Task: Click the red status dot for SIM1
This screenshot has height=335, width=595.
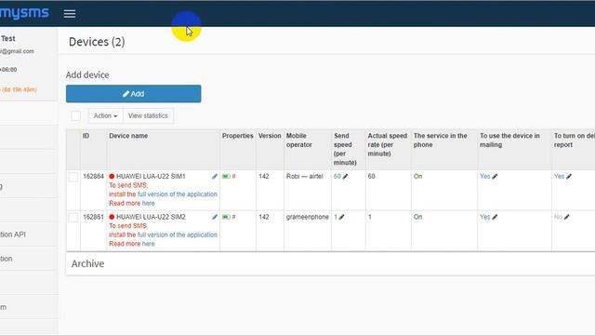Action: [112, 176]
